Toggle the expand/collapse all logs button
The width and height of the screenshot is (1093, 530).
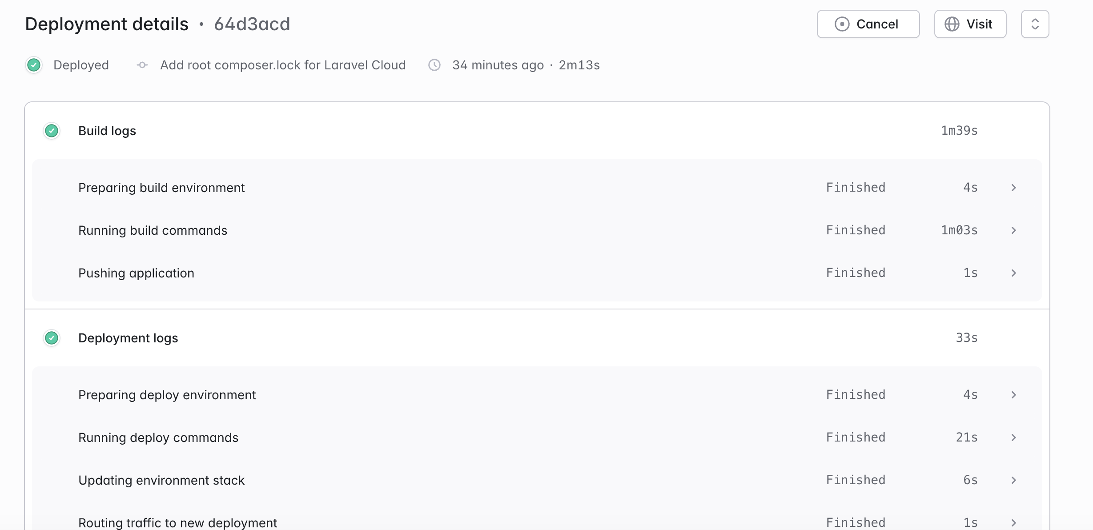pyautogui.click(x=1035, y=24)
